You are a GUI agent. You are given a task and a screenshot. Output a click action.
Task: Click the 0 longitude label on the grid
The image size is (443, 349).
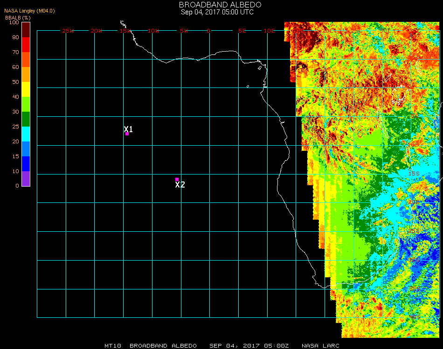click(208, 31)
